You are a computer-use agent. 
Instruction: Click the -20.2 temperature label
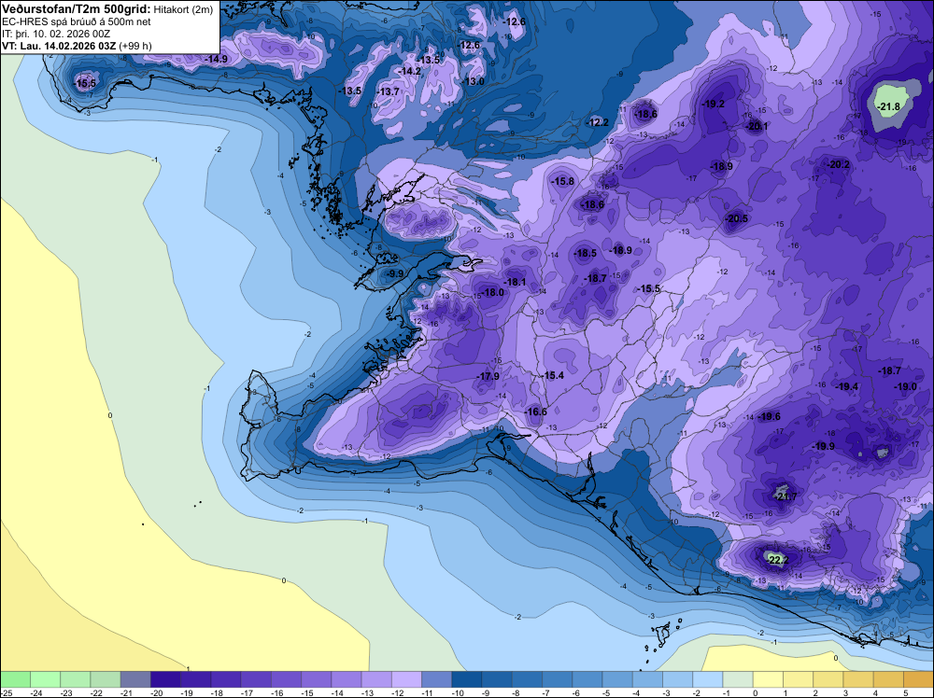point(839,164)
